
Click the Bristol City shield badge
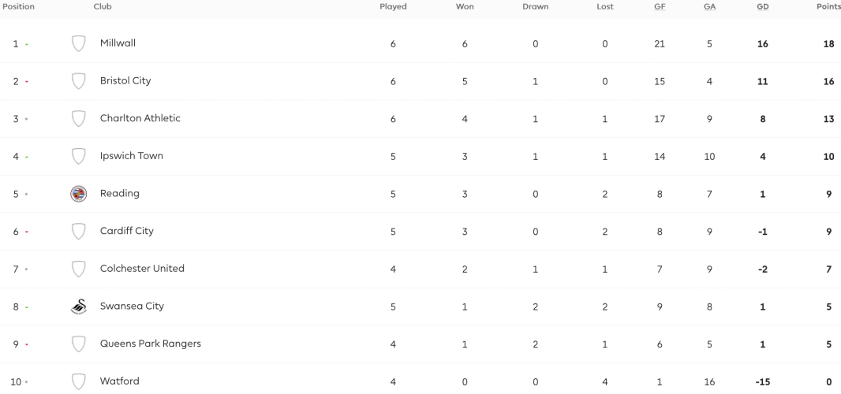click(x=79, y=81)
